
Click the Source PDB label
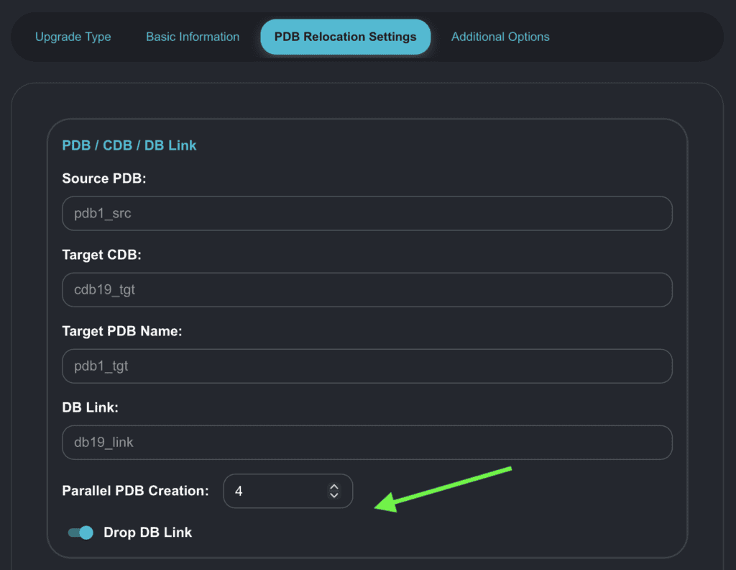click(104, 178)
